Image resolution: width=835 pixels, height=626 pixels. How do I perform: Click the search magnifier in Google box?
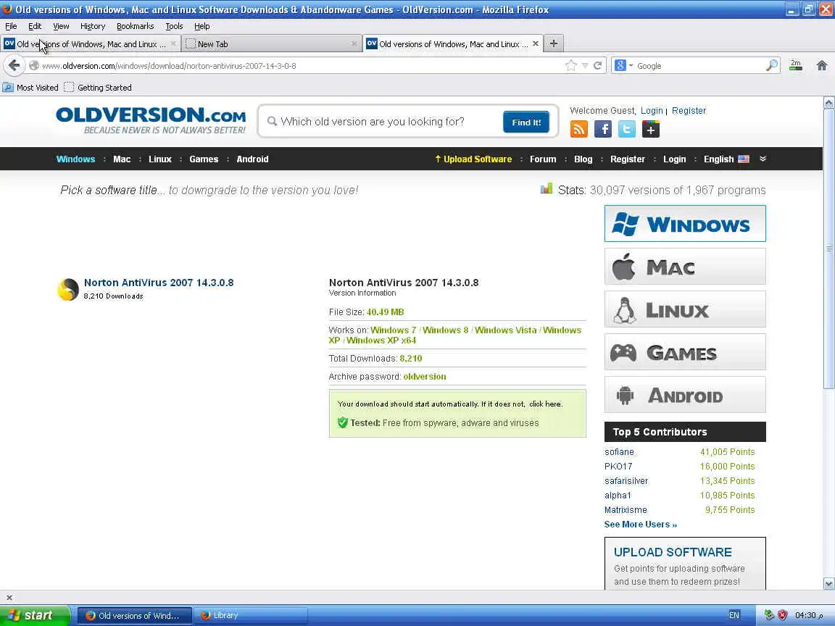(x=772, y=65)
